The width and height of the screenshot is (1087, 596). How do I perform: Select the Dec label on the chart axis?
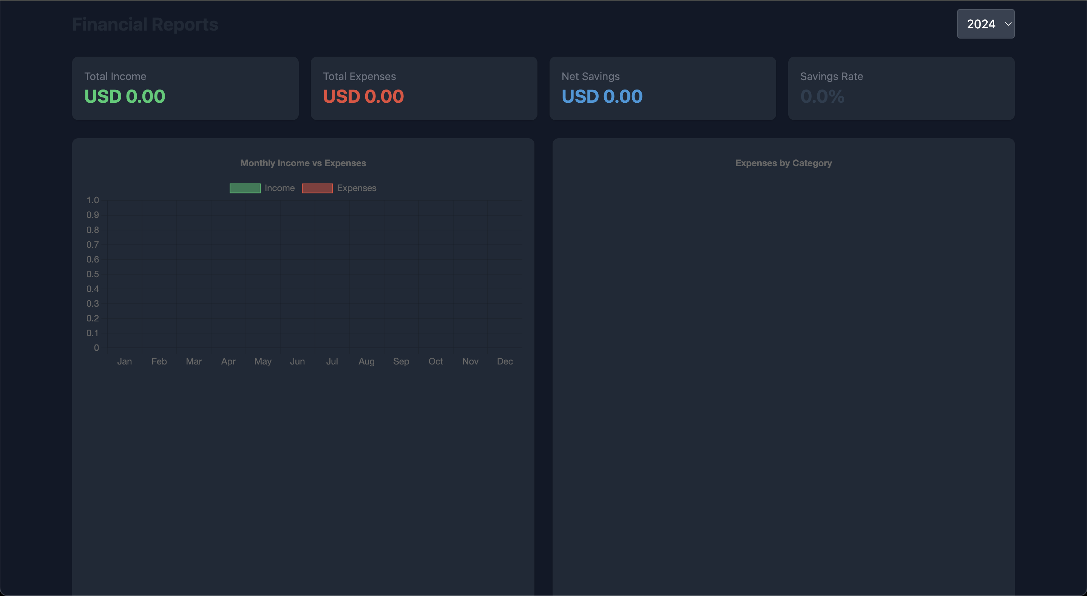(x=505, y=361)
